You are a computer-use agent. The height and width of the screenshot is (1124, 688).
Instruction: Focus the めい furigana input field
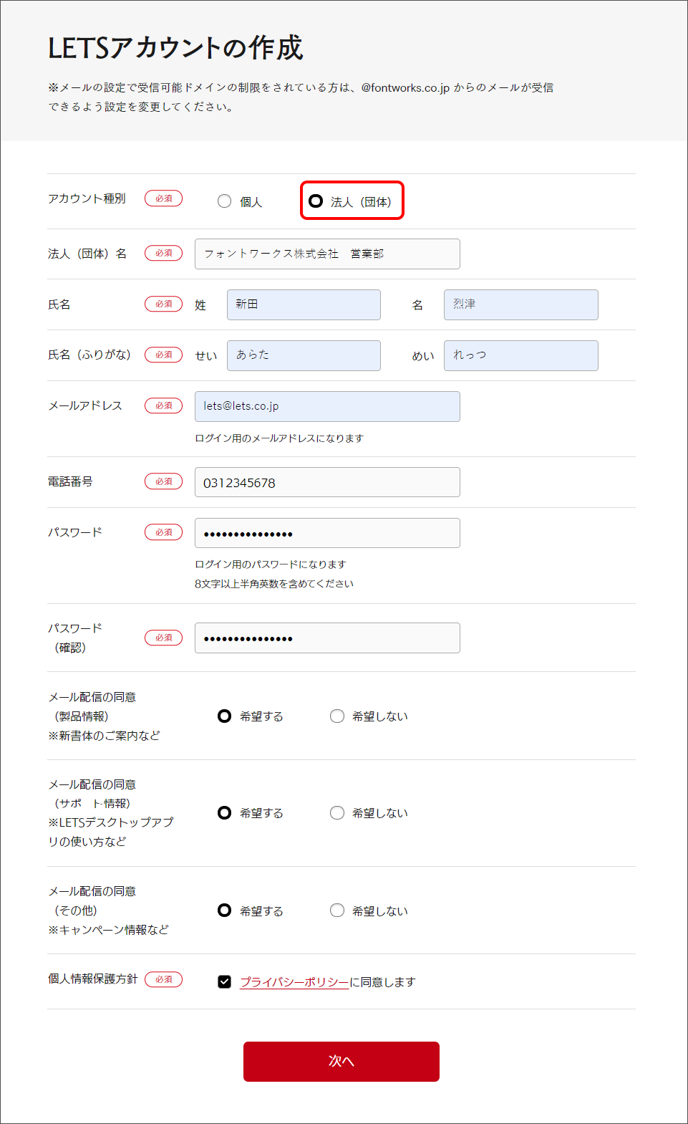click(x=520, y=356)
